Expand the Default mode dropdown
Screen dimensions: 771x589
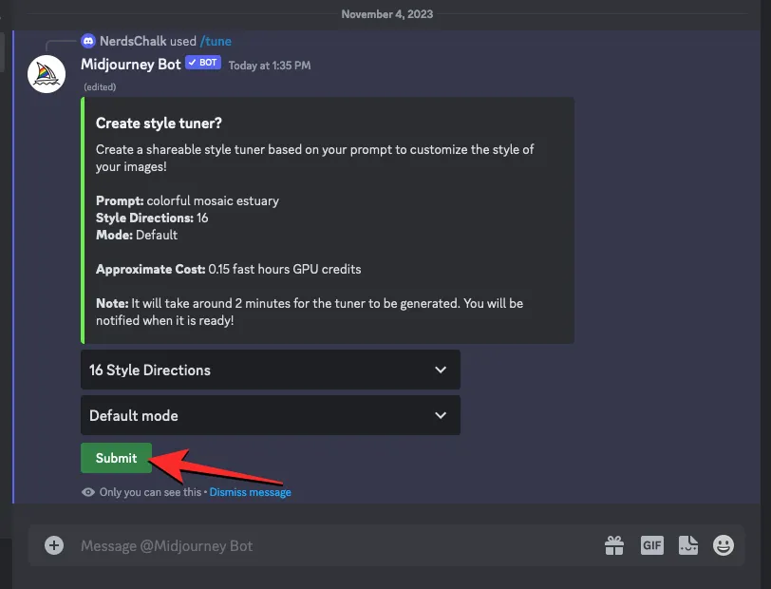(271, 415)
